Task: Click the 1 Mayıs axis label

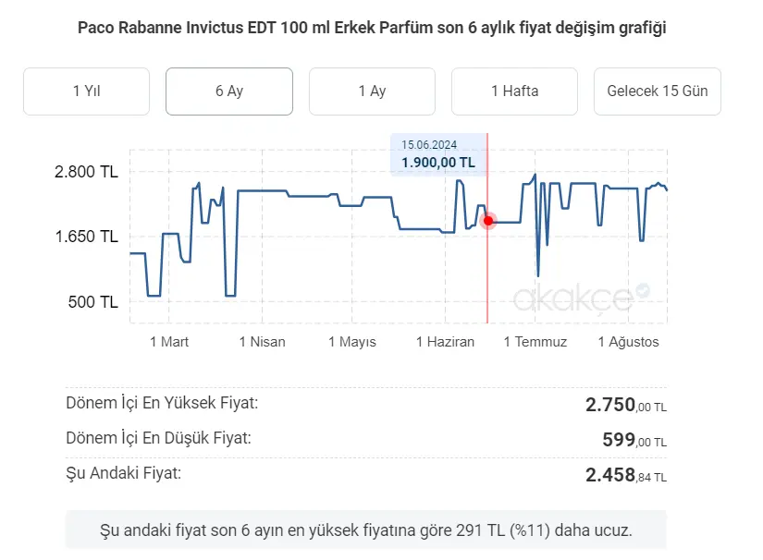Action: pyautogui.click(x=352, y=342)
